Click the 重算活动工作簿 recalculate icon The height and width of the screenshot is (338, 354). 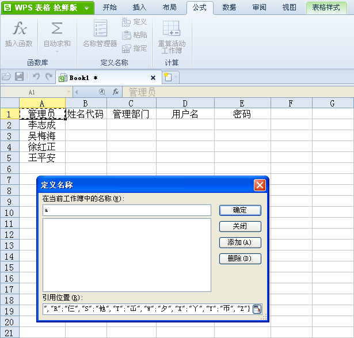172,29
